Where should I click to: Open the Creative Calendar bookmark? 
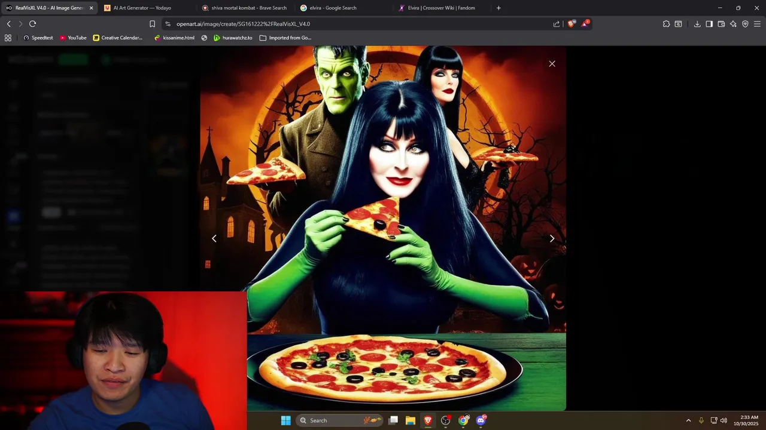[118, 38]
